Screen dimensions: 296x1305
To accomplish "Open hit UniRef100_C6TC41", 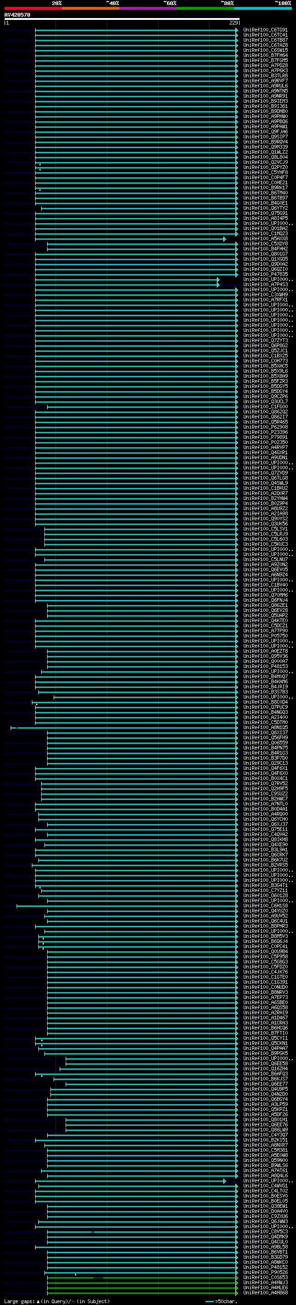I will [265, 36].
